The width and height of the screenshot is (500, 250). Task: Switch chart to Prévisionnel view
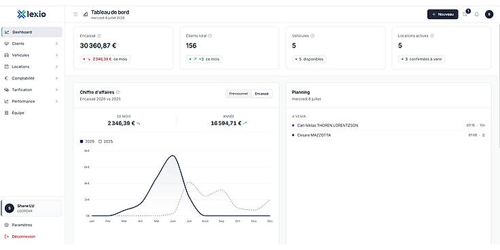tap(238, 94)
